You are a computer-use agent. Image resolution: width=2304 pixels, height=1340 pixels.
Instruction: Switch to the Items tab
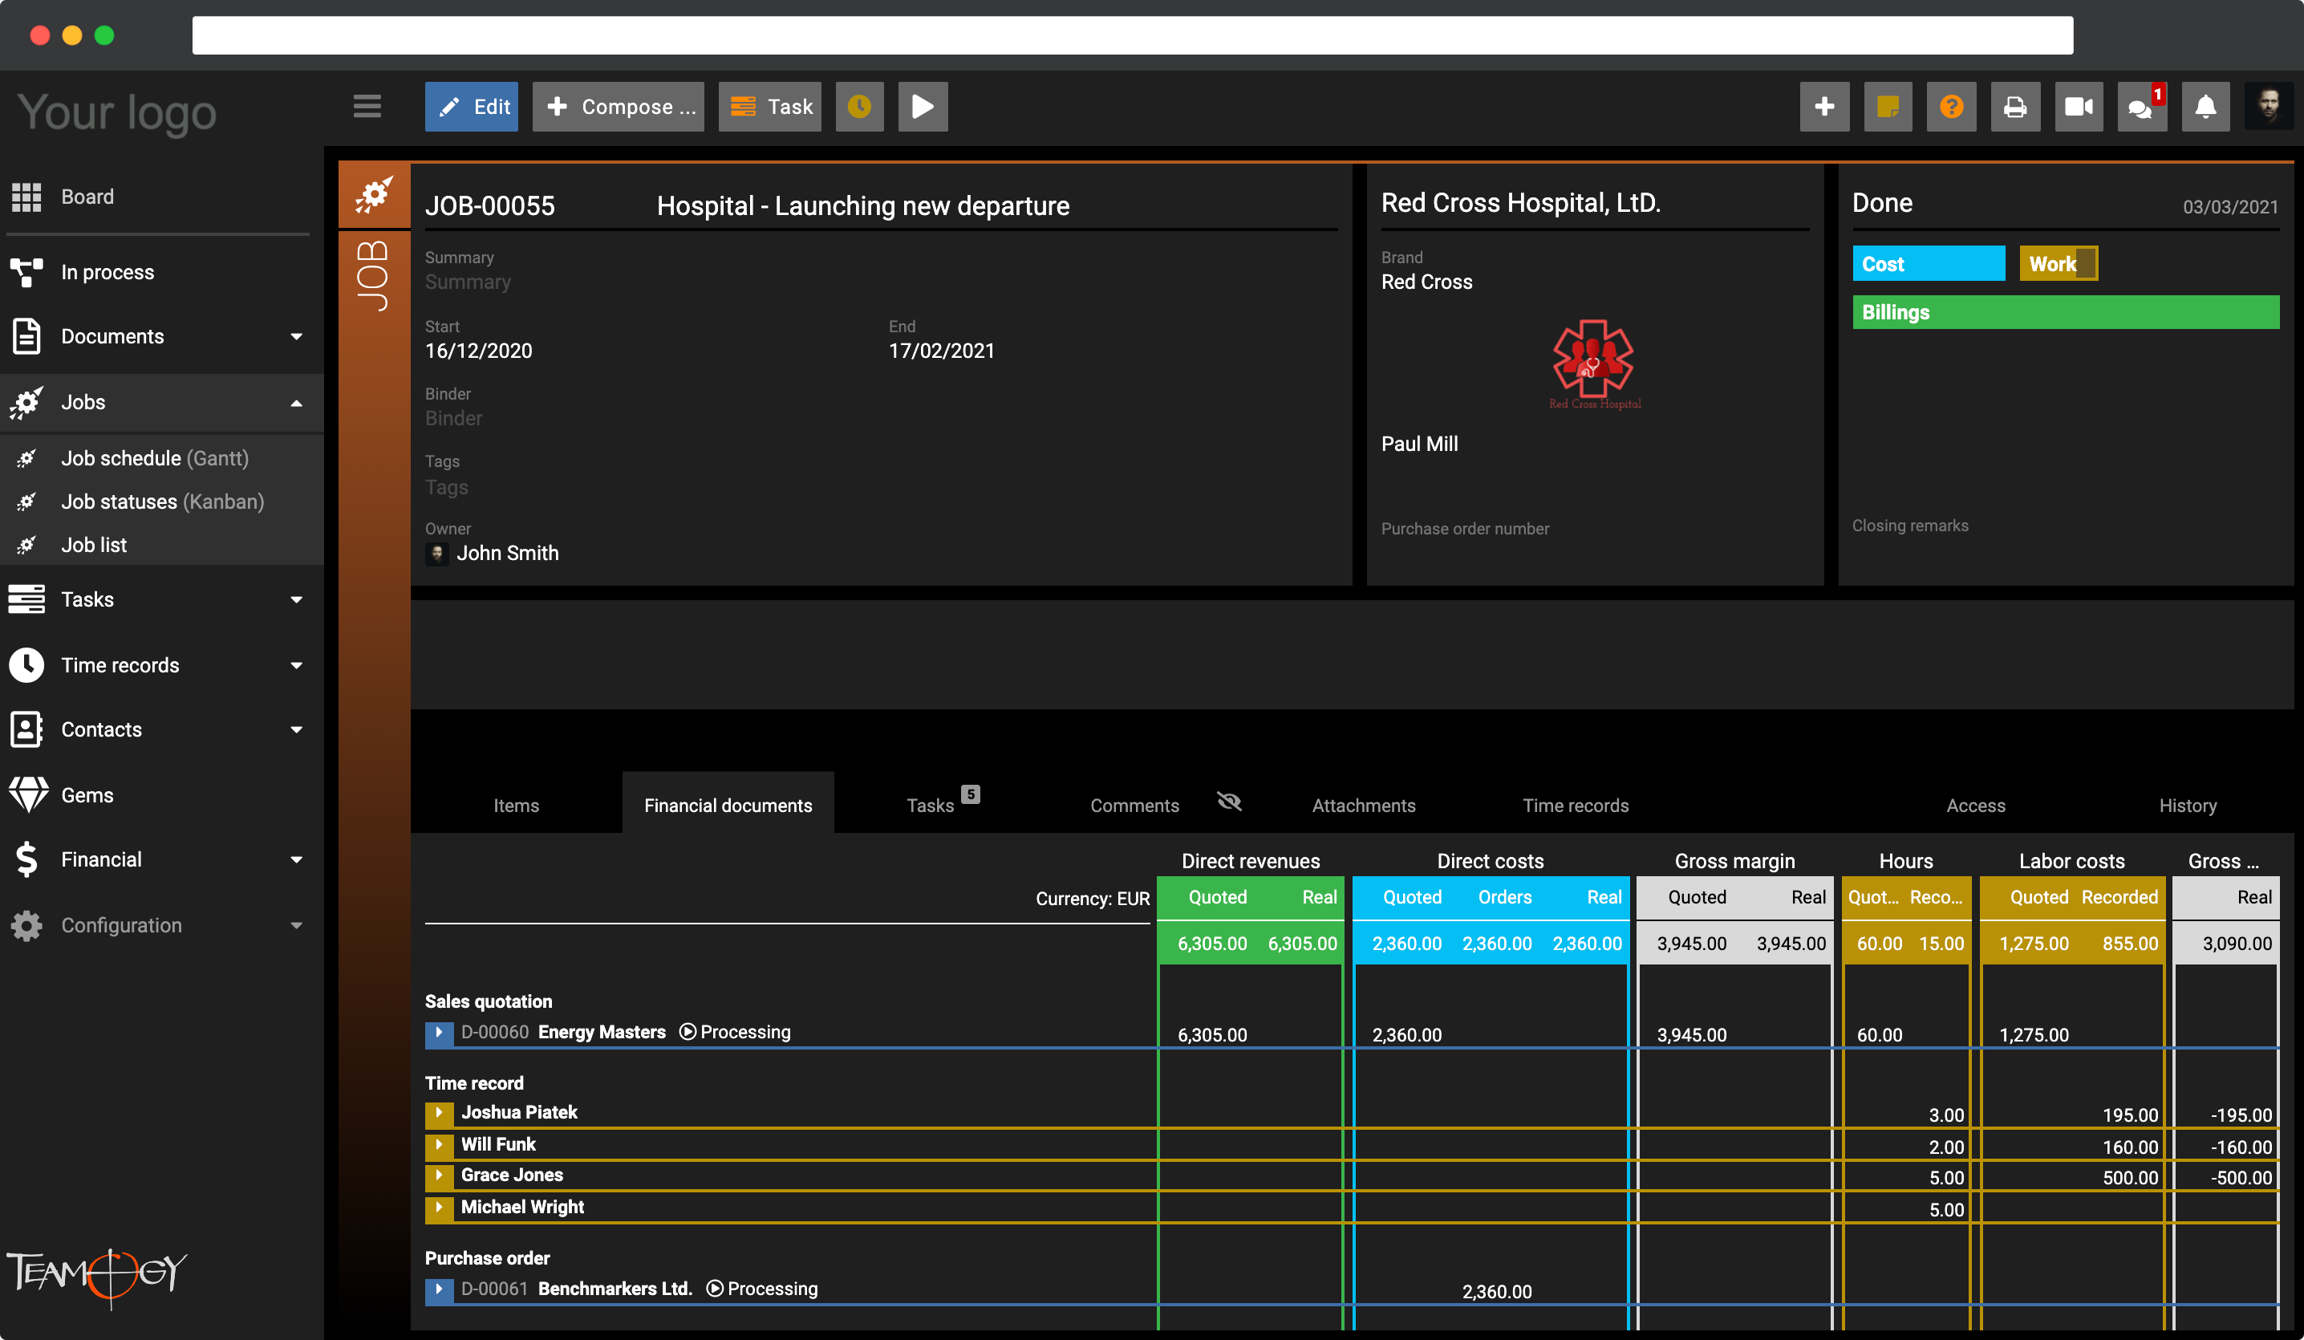[x=517, y=805]
